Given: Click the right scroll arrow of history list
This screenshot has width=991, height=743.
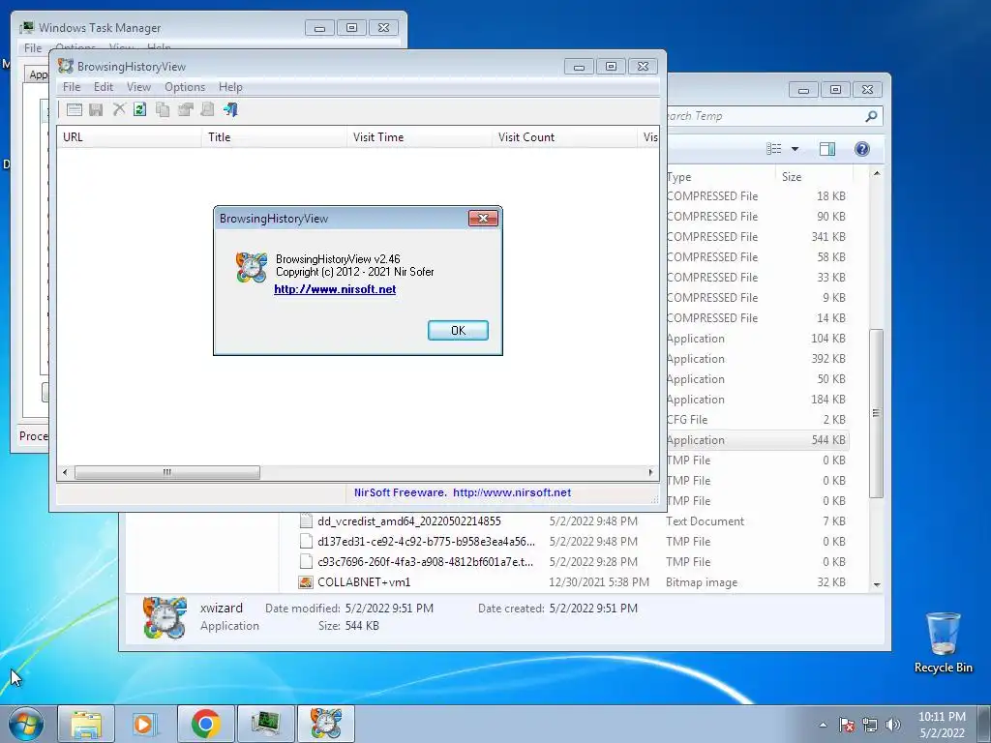Looking at the screenshot, I should coord(651,472).
